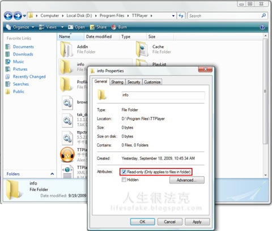Select Local Disk (D:) in the breadcrumb
Viewport: 272px width, 231px height.
pyautogui.click(x=79, y=16)
